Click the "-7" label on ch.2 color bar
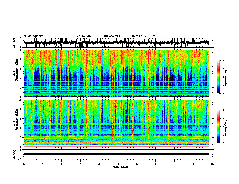239x184 pixels. (223, 143)
